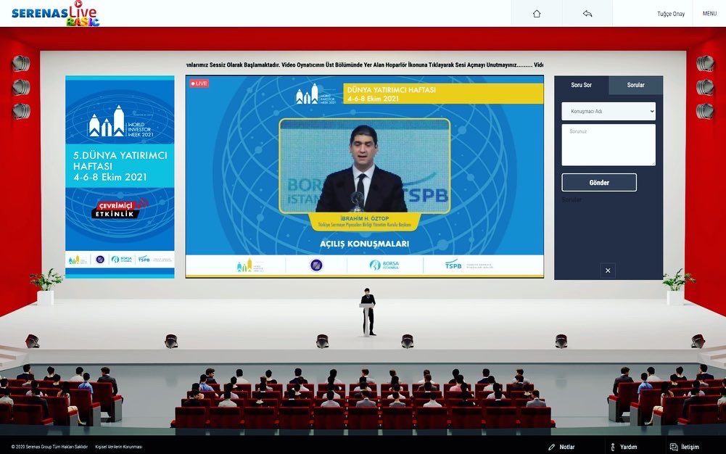This screenshot has height=454, width=726.
Task: Click the Yardım help icon
Action: tap(613, 447)
